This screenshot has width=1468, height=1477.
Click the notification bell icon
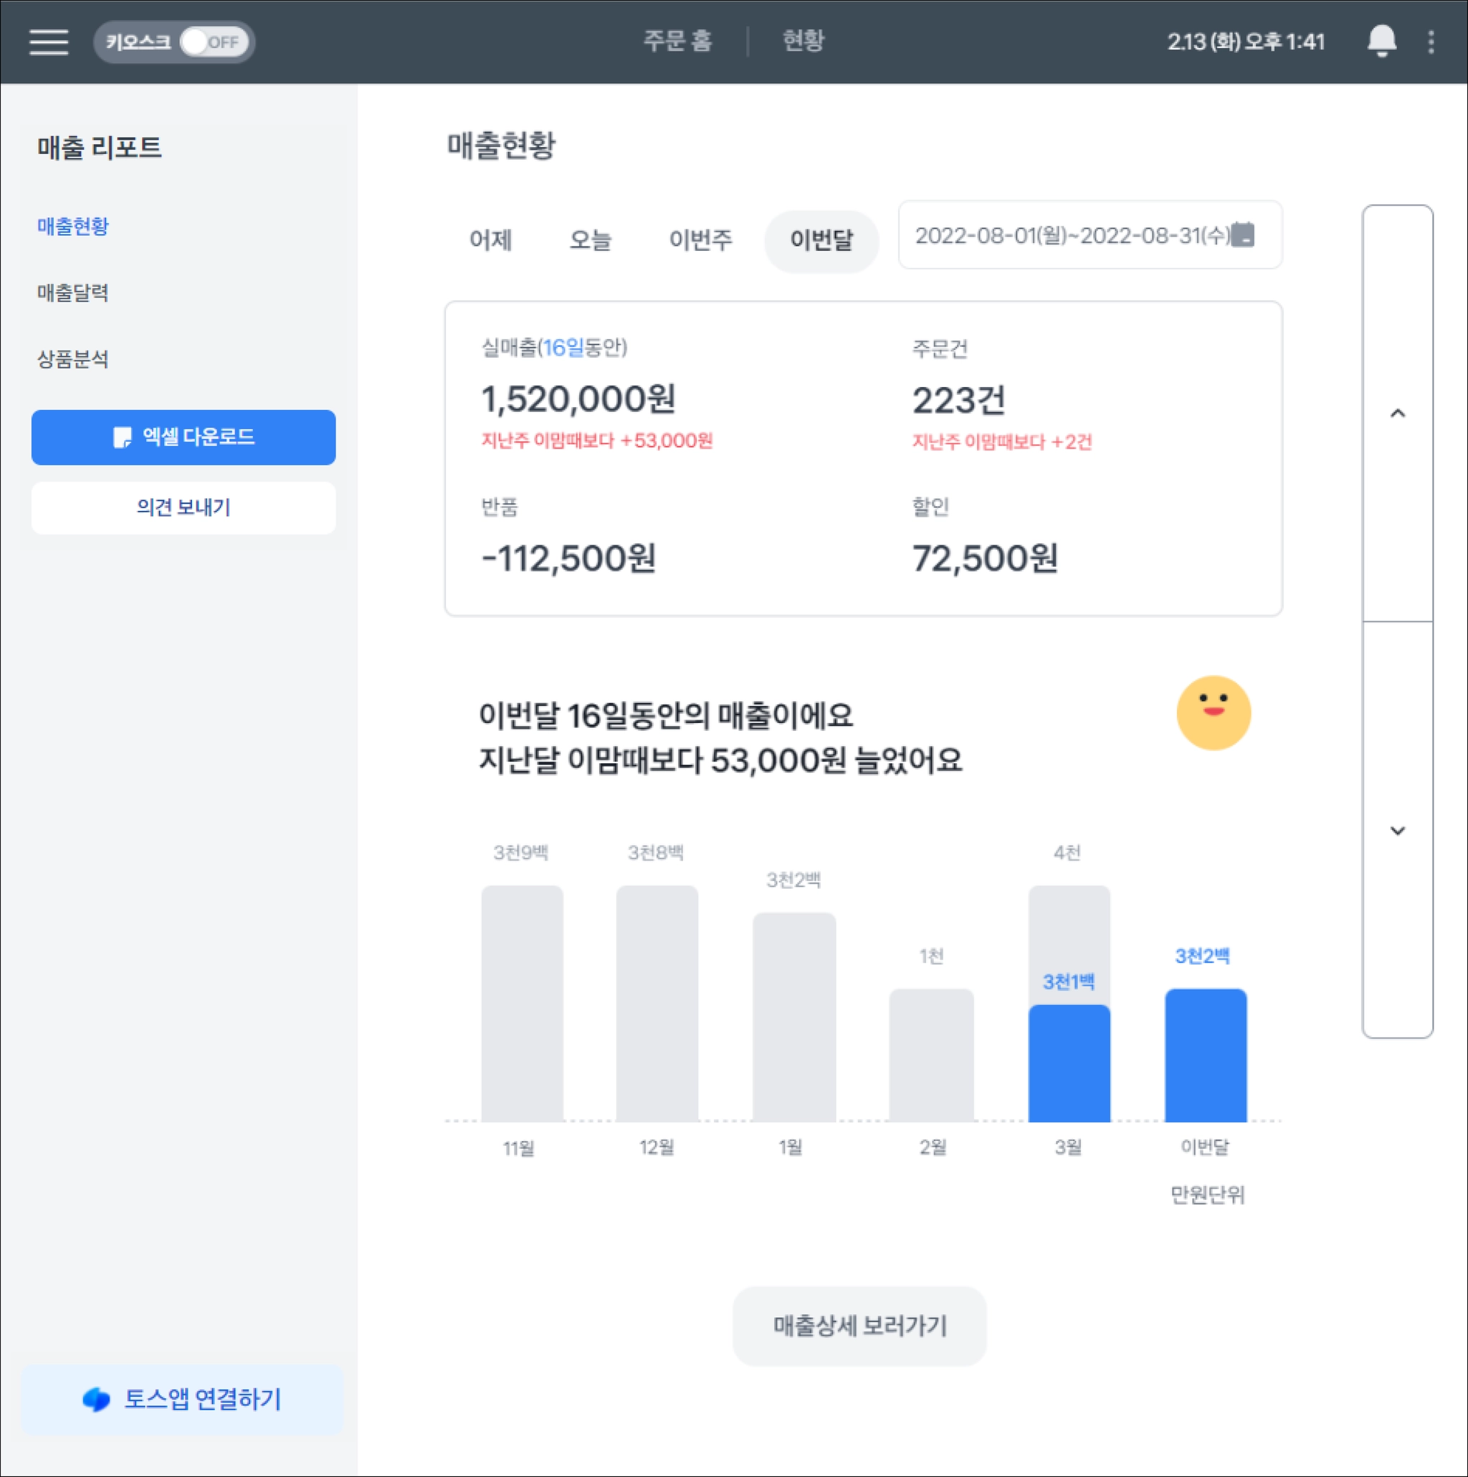(x=1381, y=42)
